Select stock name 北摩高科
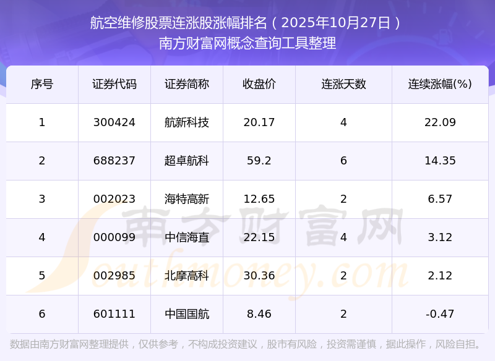This screenshot has height=361, width=495. [187, 276]
